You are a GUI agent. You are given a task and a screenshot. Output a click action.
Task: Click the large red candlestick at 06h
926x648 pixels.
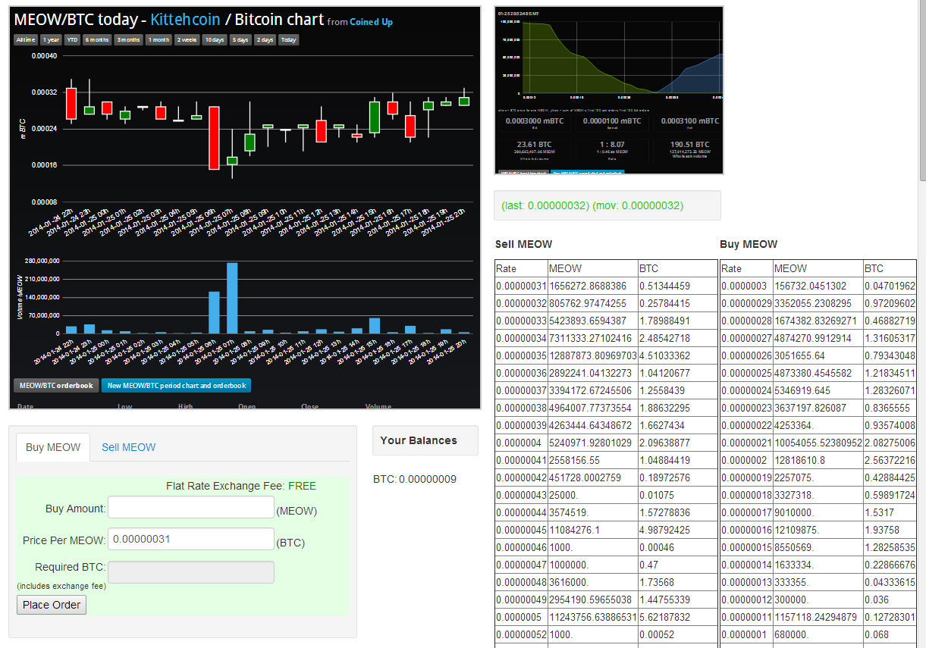[214, 138]
